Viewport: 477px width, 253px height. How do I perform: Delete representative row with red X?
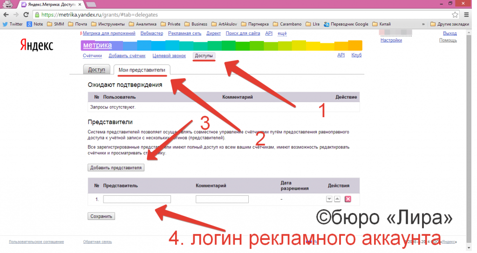coord(348,199)
